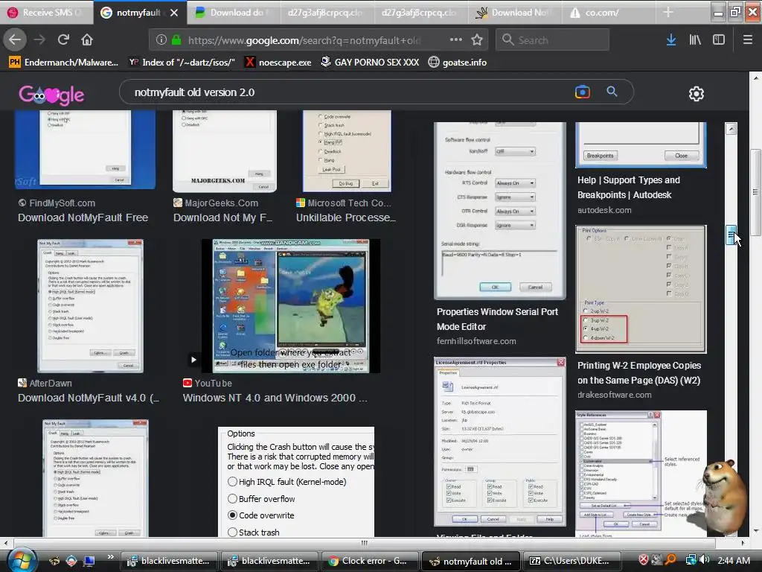Screen dimensions: 762x572
Task: Click the Firefox Search box
Action: tap(553, 40)
